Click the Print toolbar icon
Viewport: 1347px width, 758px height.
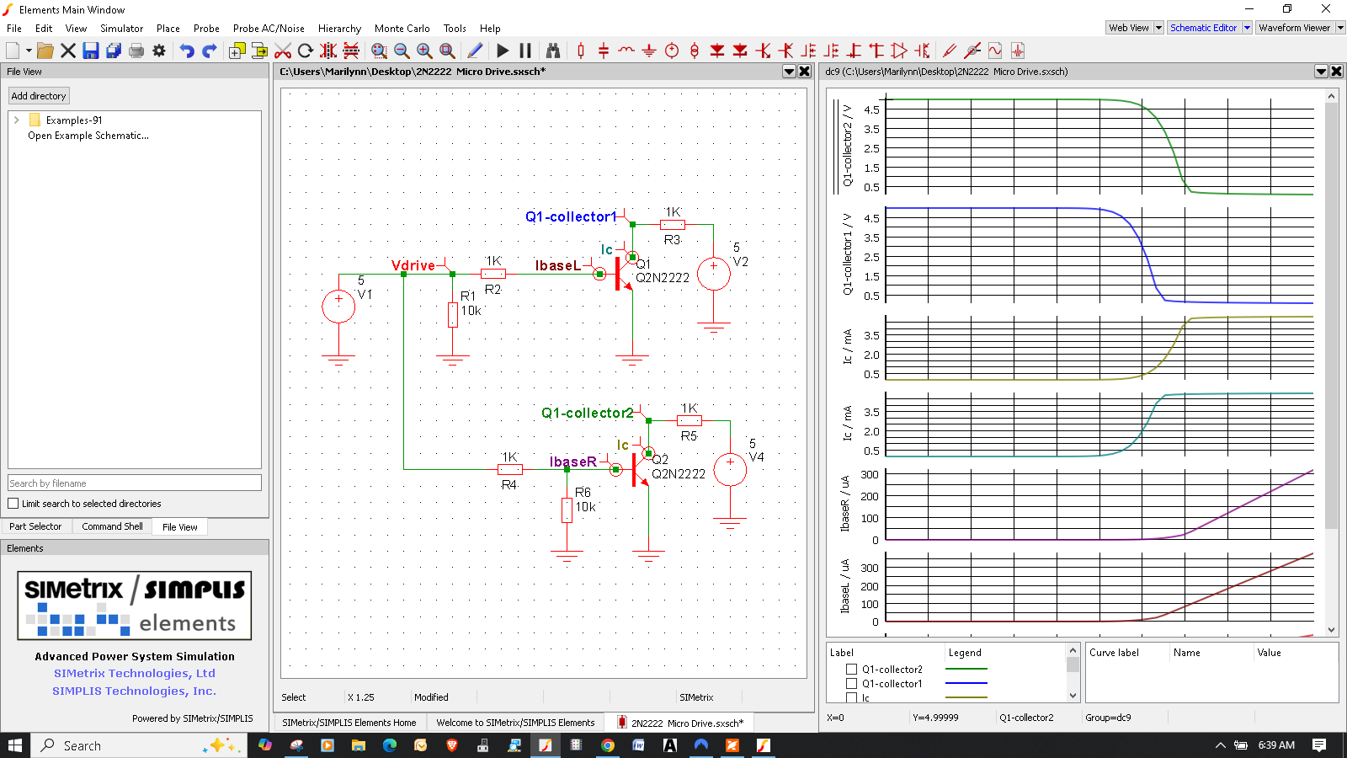coord(136,51)
